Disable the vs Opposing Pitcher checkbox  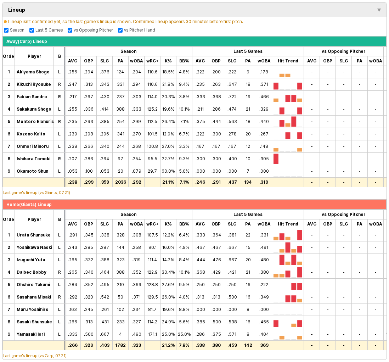[x=70, y=30]
